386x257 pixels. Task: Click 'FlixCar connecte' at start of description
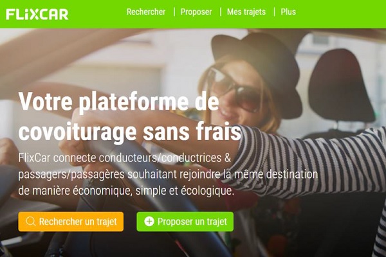57,158
